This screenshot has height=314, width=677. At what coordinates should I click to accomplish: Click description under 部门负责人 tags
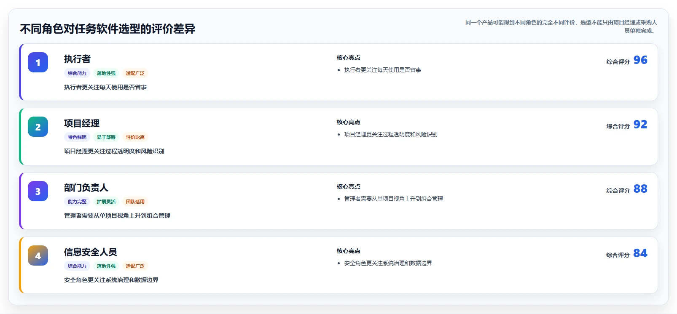point(117,216)
